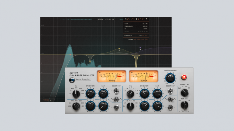Toggle the band power icon
Image resolution: width=234 pixels, height=131 pixels.
point(126,19)
